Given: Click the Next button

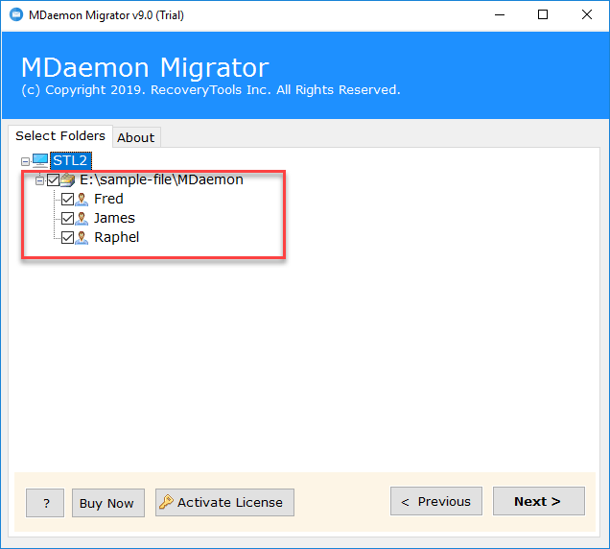Looking at the screenshot, I should 538,501.
